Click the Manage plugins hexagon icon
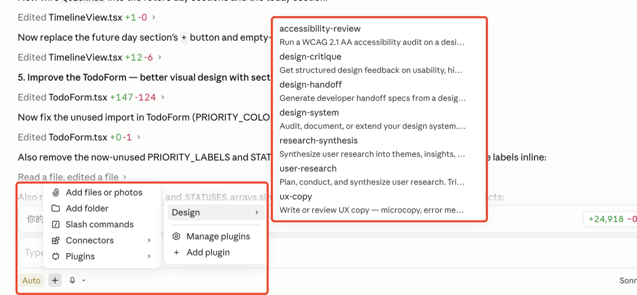Image resolution: width=637 pixels, height=295 pixels. 176,237
